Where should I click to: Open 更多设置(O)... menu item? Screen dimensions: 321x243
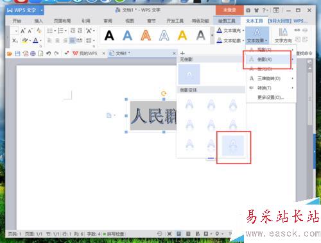point(271,97)
